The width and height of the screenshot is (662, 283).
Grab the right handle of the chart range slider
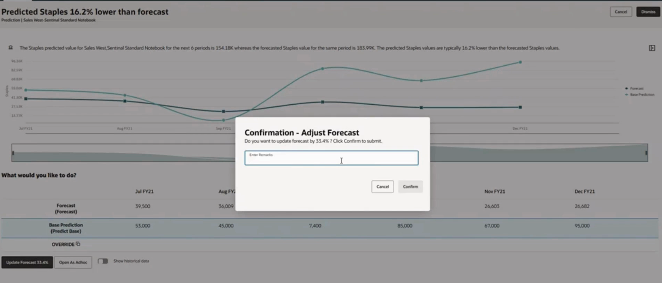click(646, 153)
